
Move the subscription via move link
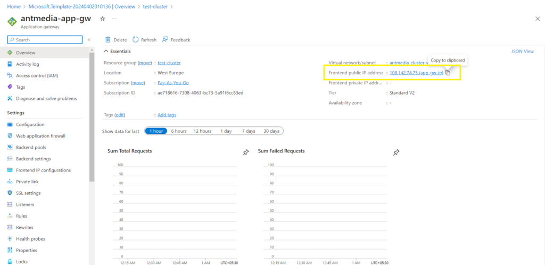click(138, 83)
